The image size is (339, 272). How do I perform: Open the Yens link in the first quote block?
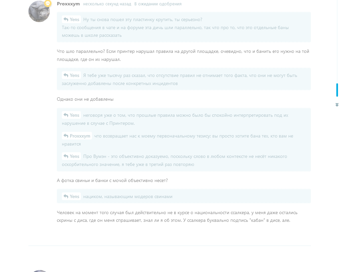[x=75, y=19]
